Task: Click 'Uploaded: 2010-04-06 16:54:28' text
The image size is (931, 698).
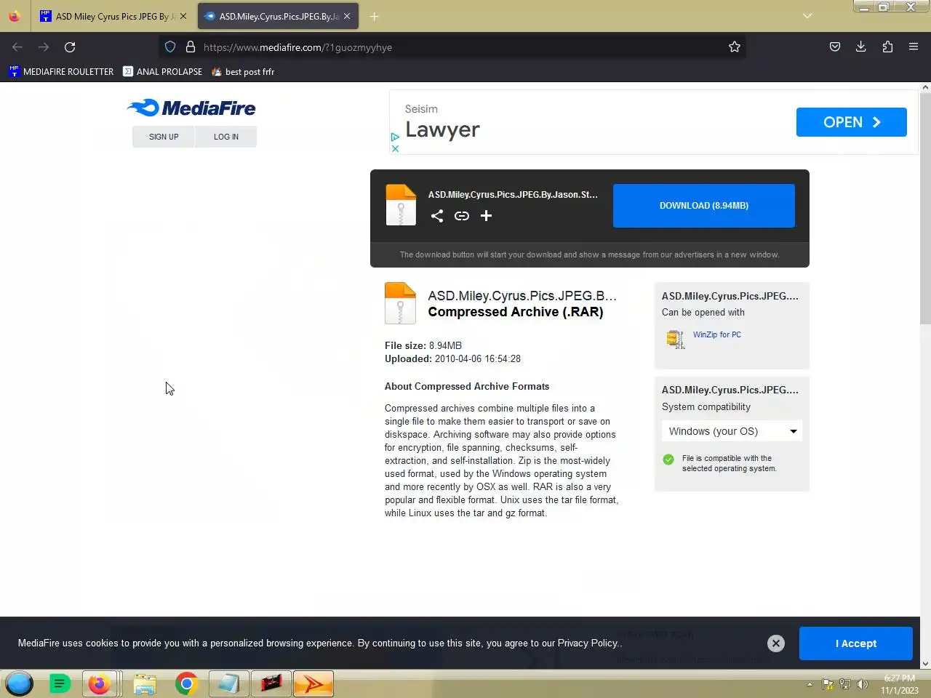Action: coord(452,358)
